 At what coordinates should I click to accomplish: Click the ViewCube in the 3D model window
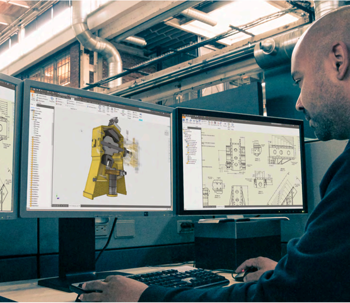[166, 133]
